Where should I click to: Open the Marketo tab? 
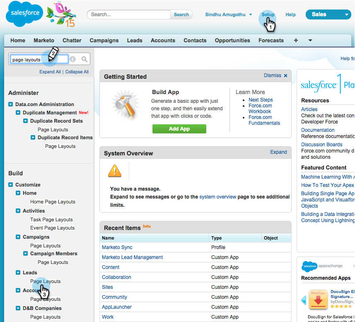(44, 40)
